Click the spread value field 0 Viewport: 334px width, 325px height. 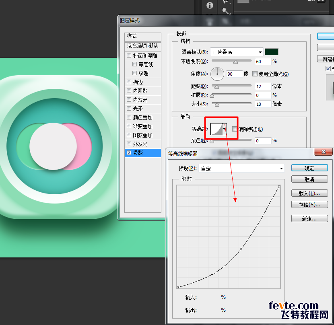click(x=263, y=95)
